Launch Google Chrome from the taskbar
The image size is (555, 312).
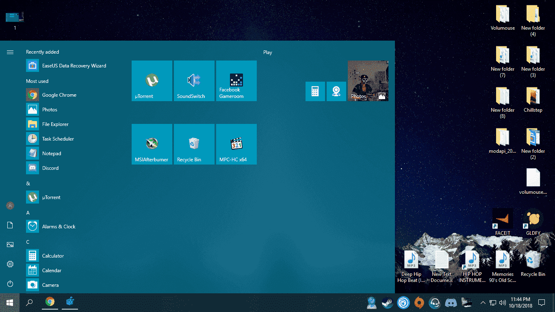pos(50,302)
